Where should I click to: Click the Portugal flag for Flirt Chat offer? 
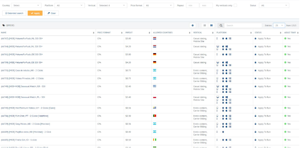pyautogui.click(x=155, y=116)
